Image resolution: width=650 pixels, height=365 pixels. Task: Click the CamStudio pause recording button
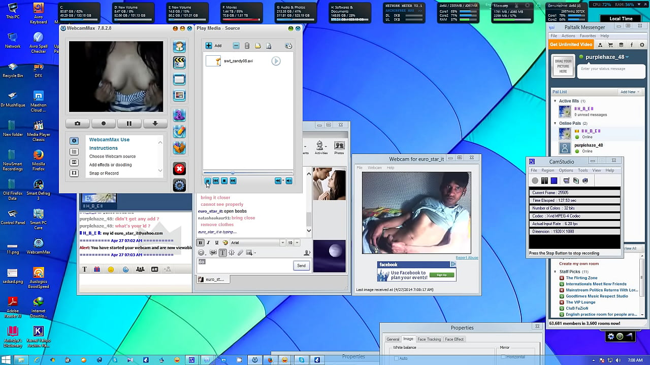pos(544,180)
